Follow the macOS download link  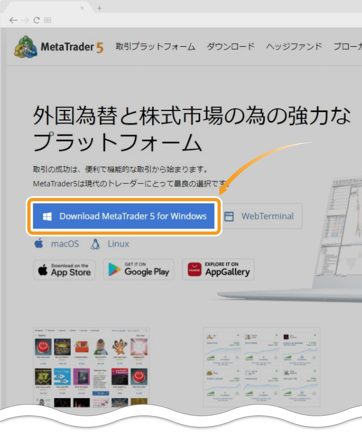[65, 244]
